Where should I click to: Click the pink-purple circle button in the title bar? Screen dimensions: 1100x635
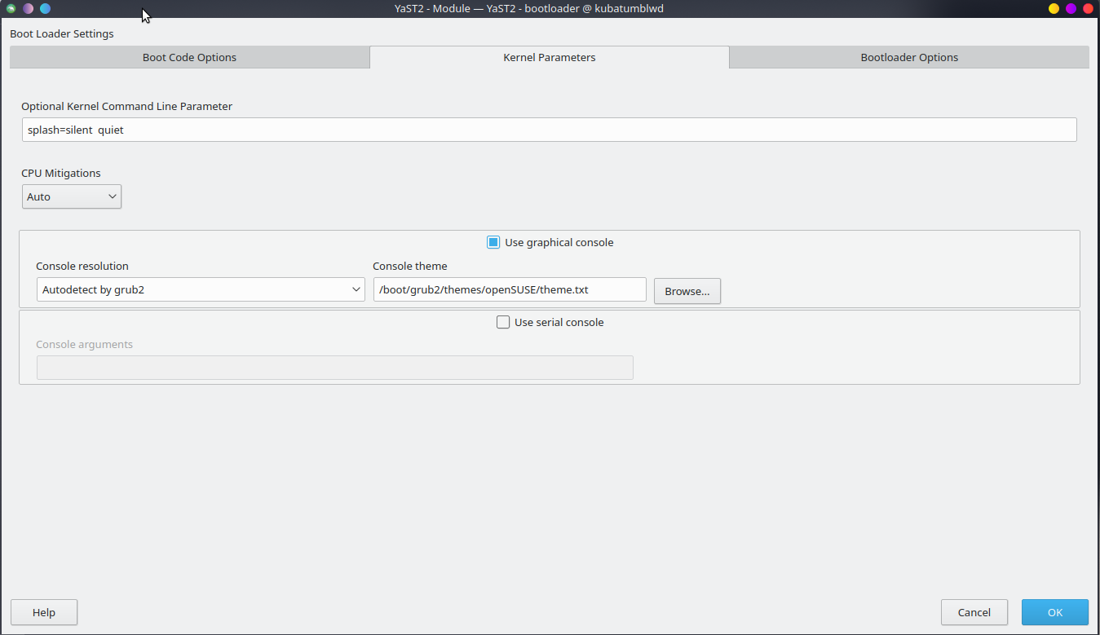tap(28, 9)
